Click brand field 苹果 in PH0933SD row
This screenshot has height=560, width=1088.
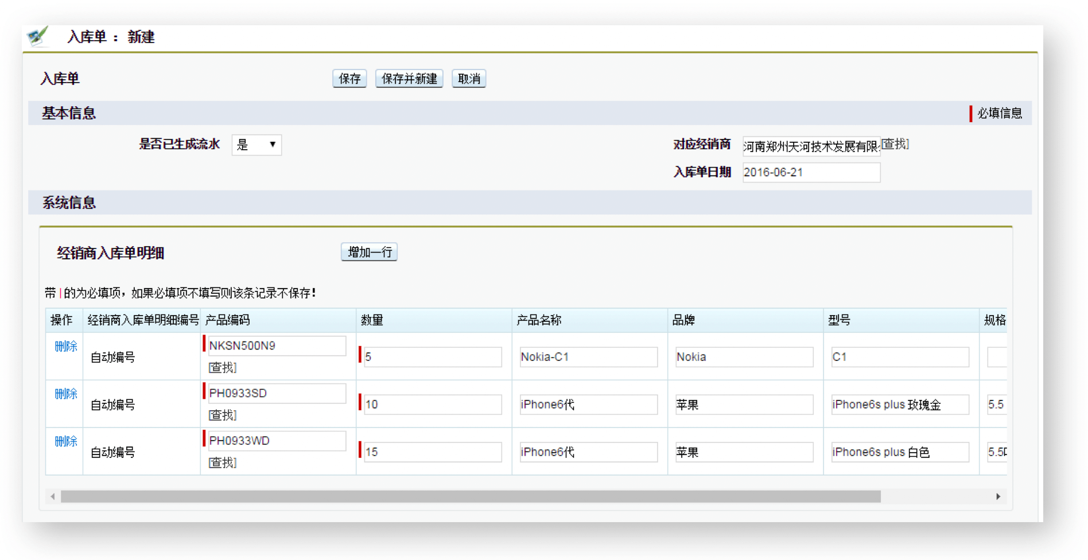point(744,405)
